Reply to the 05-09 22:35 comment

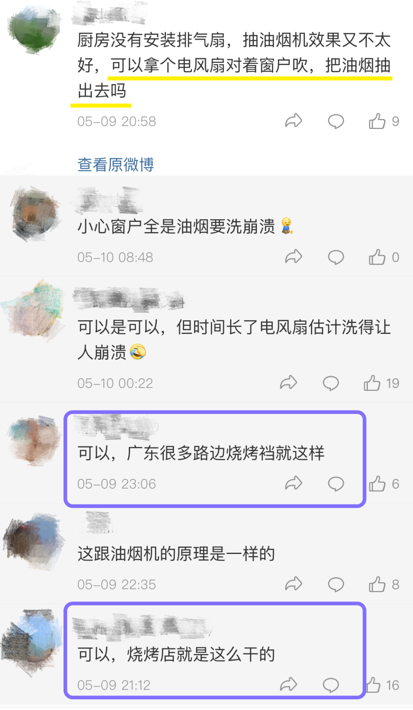click(336, 585)
